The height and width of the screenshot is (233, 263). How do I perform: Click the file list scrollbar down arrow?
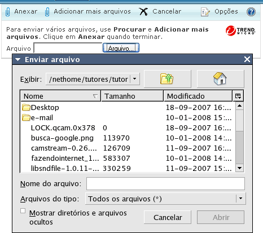coord(239,168)
